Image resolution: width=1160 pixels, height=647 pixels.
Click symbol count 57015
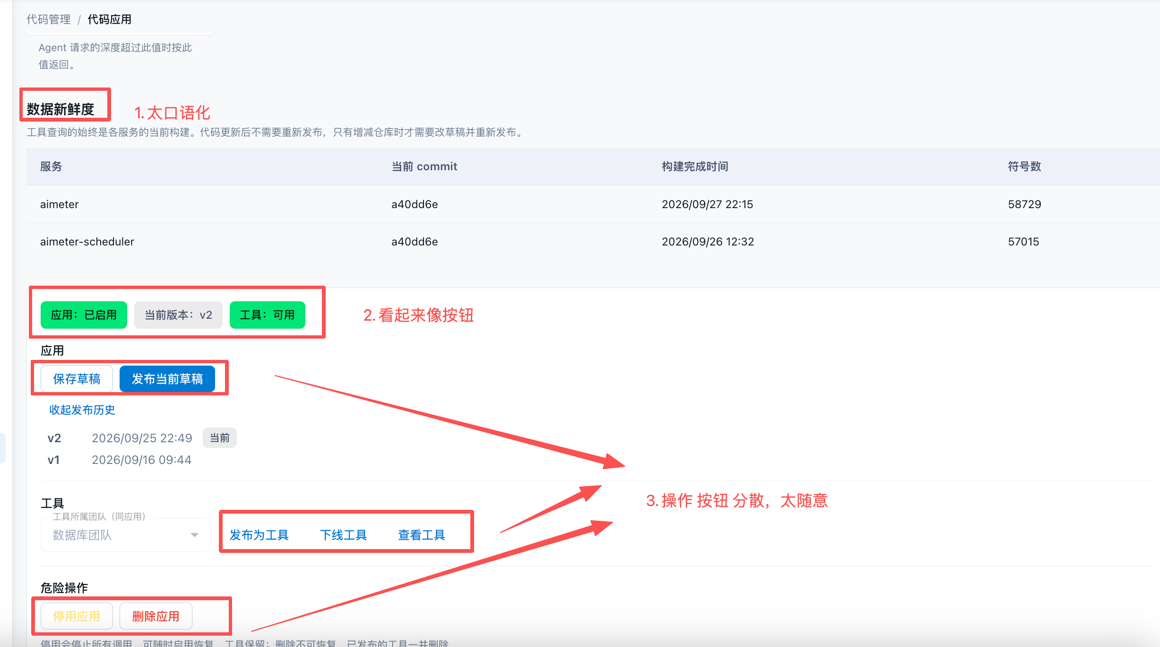(x=1024, y=242)
